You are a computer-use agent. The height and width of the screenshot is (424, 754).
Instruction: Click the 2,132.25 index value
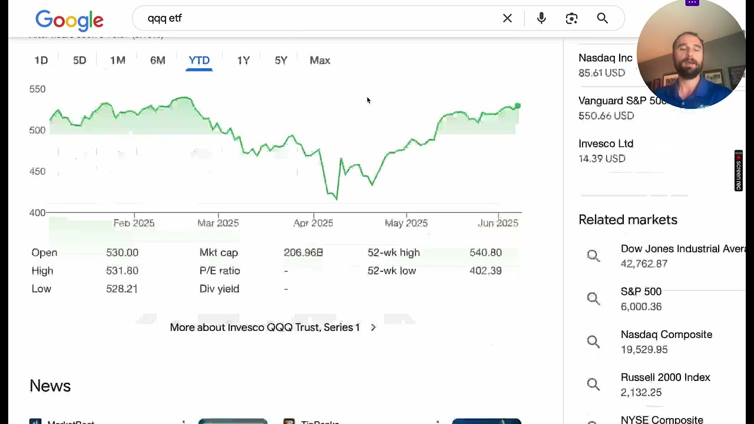tap(641, 393)
